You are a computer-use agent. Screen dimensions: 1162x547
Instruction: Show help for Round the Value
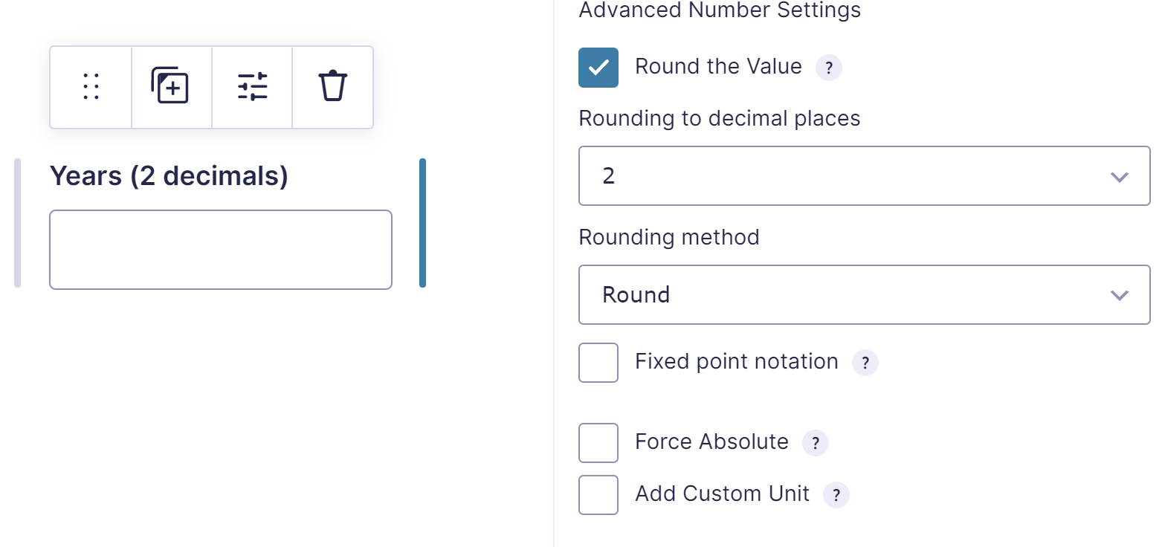click(x=829, y=68)
